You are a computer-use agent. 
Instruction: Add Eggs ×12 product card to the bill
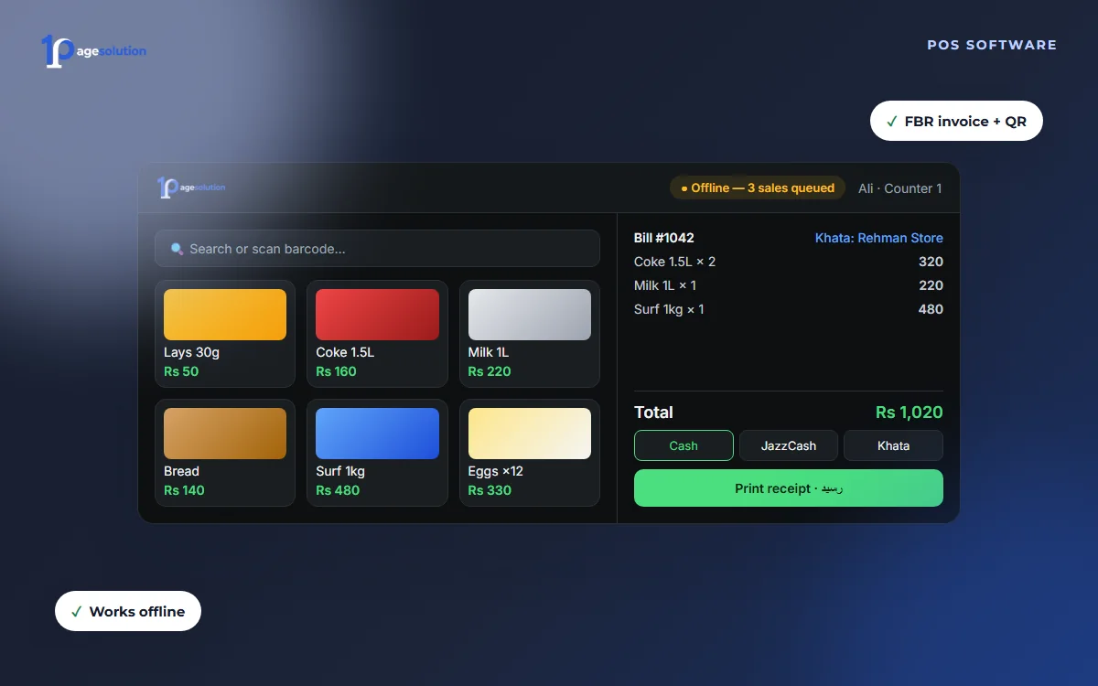530,453
